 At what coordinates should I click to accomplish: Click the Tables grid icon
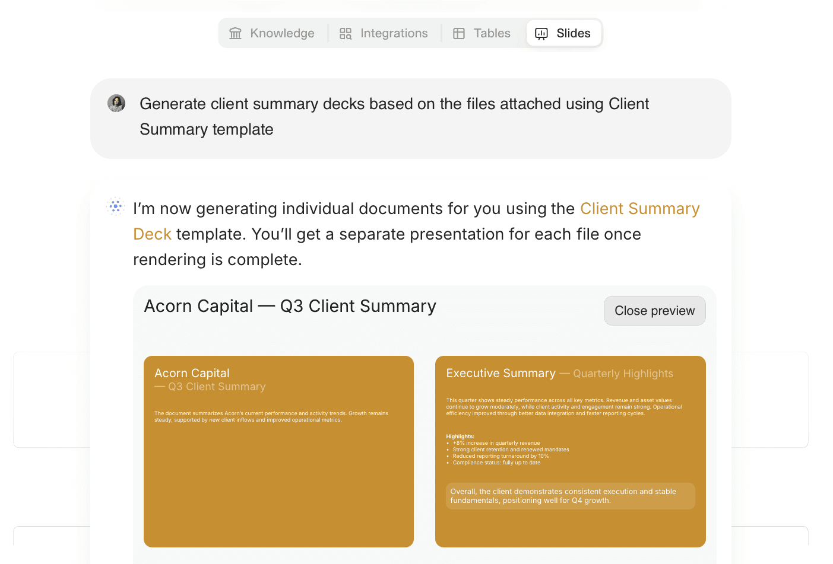tap(459, 33)
